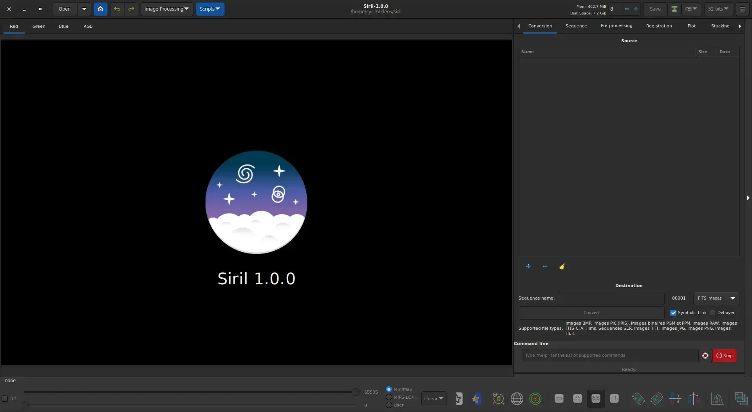Screen dimensions: 752x412
Task: Select the Green channel tab
Action: tap(39, 26)
